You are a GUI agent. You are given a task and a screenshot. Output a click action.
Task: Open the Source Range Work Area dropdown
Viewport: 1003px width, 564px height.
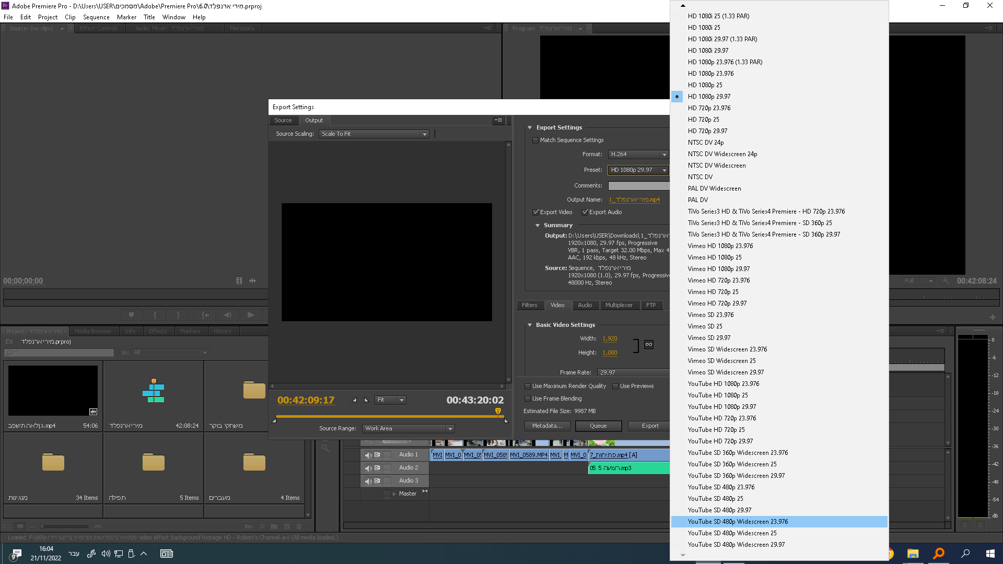click(x=408, y=429)
